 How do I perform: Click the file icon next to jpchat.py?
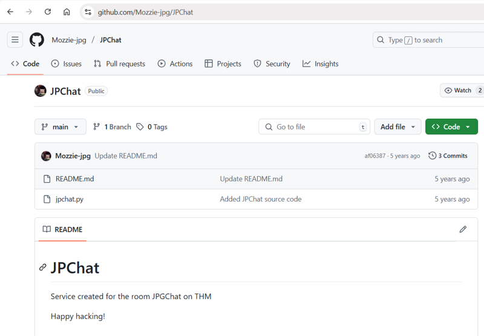coord(47,199)
